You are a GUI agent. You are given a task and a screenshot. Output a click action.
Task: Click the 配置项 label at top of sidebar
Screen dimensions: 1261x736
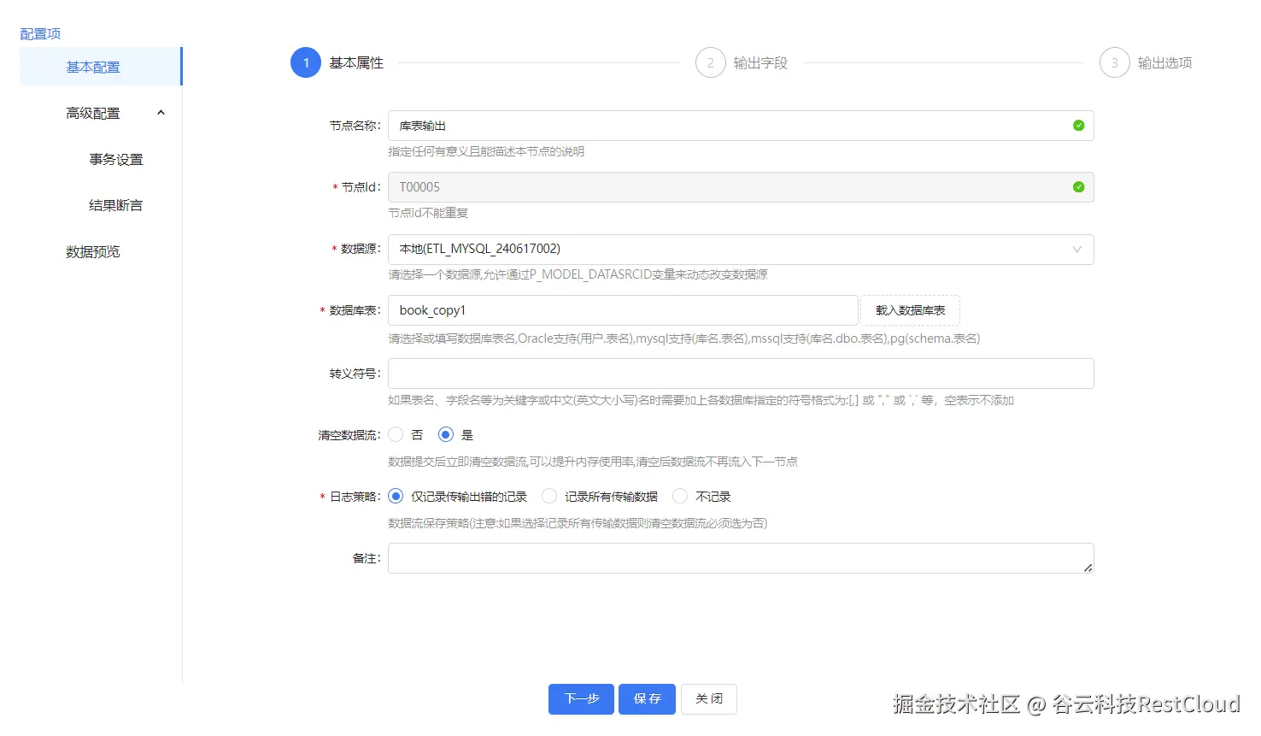coord(40,33)
